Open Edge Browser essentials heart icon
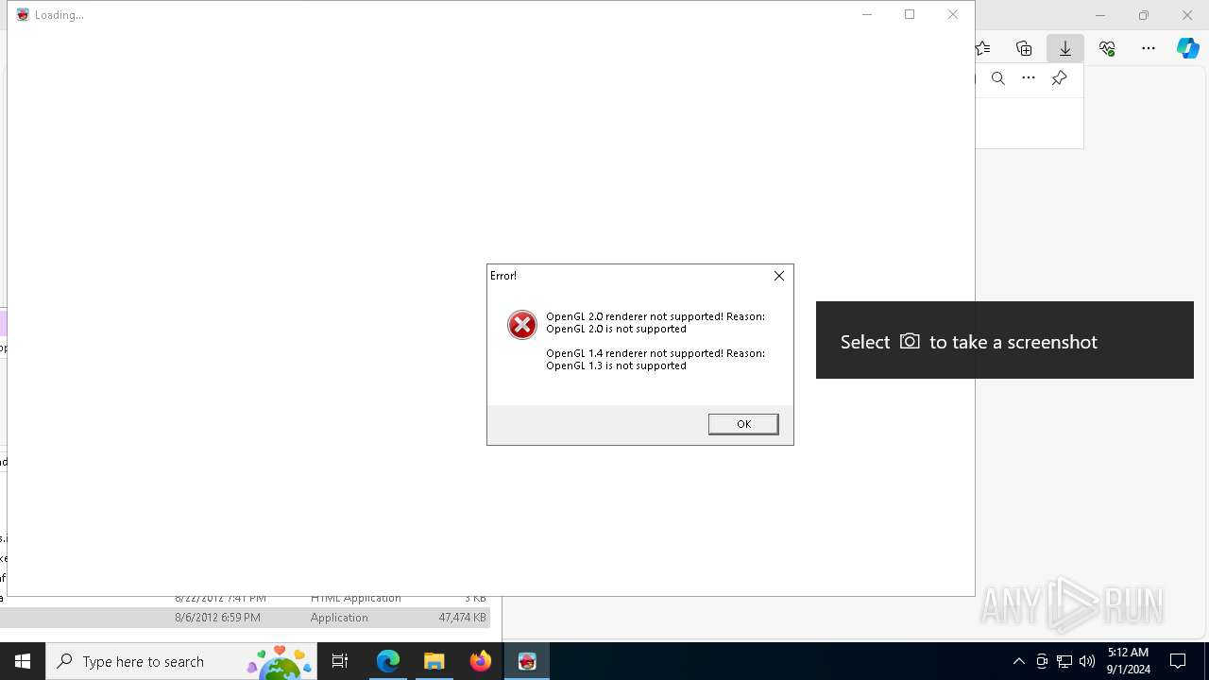The width and height of the screenshot is (1209, 680). (1107, 48)
